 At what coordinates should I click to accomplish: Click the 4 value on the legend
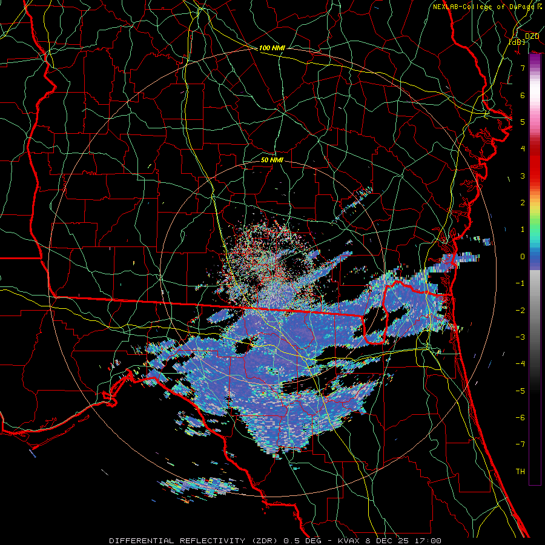(x=523, y=149)
